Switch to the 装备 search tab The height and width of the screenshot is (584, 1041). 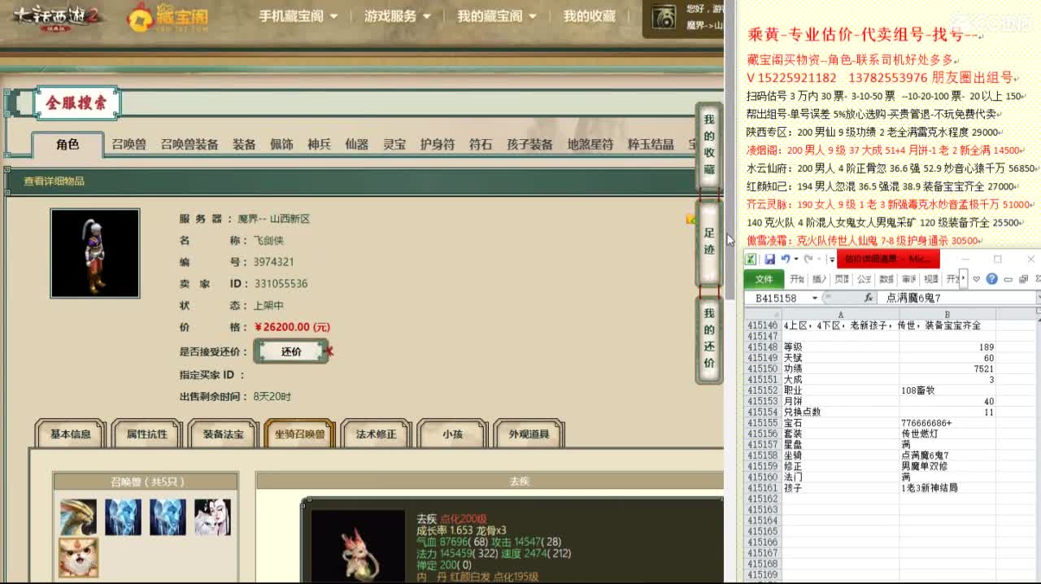coord(244,144)
